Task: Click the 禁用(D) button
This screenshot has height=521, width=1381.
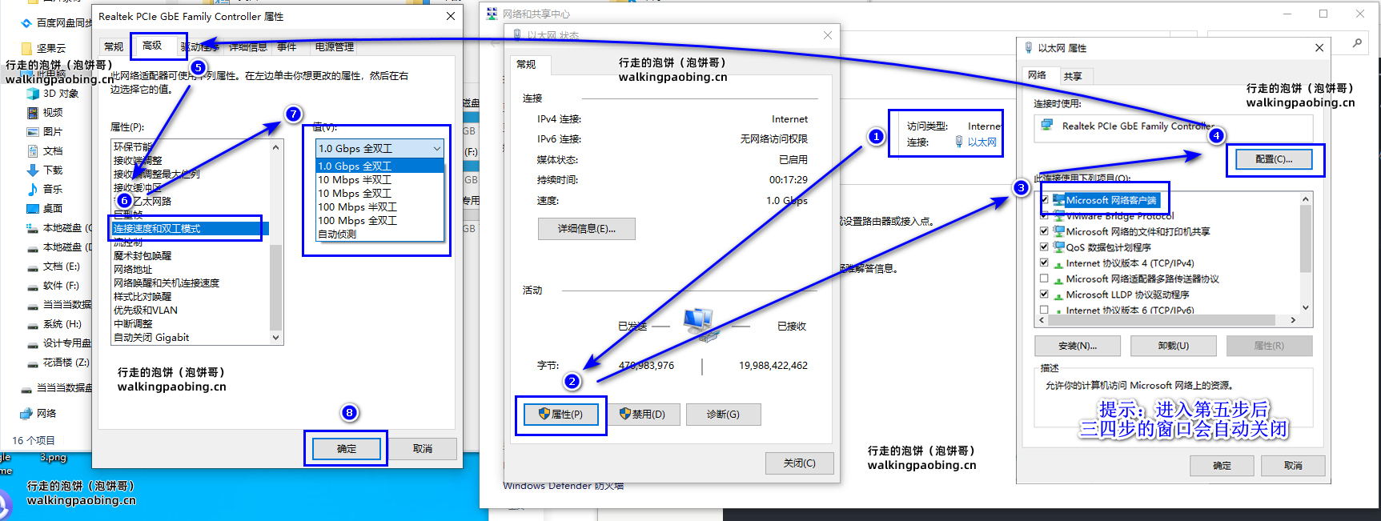Action: click(x=643, y=414)
